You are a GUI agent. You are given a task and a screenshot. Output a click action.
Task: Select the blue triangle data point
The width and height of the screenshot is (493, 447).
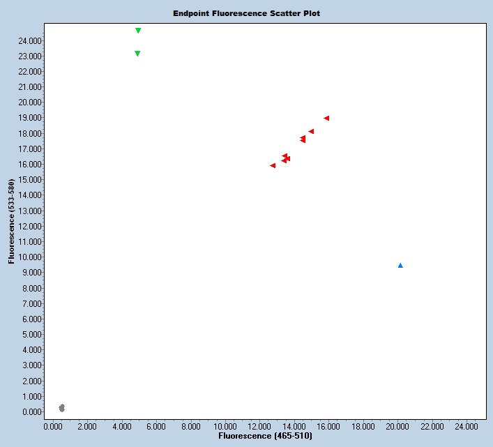coord(400,265)
